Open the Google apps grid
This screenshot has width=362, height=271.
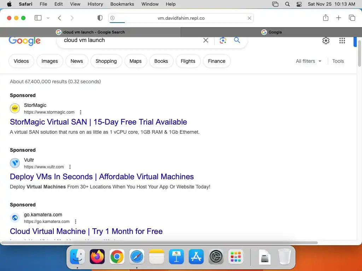tap(342, 41)
